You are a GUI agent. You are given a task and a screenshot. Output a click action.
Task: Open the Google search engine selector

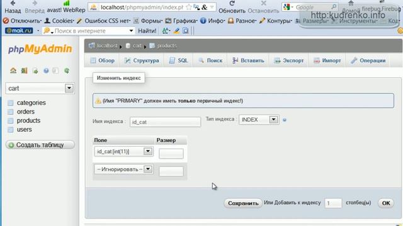point(288,7)
